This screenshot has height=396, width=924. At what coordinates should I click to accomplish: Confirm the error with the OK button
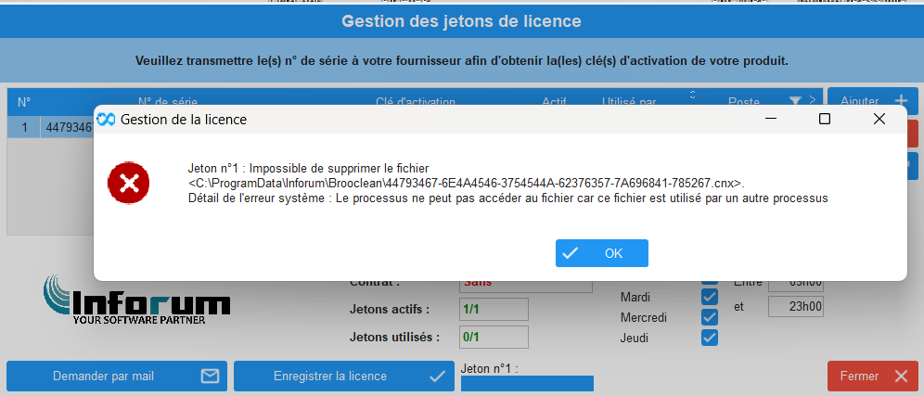click(602, 253)
